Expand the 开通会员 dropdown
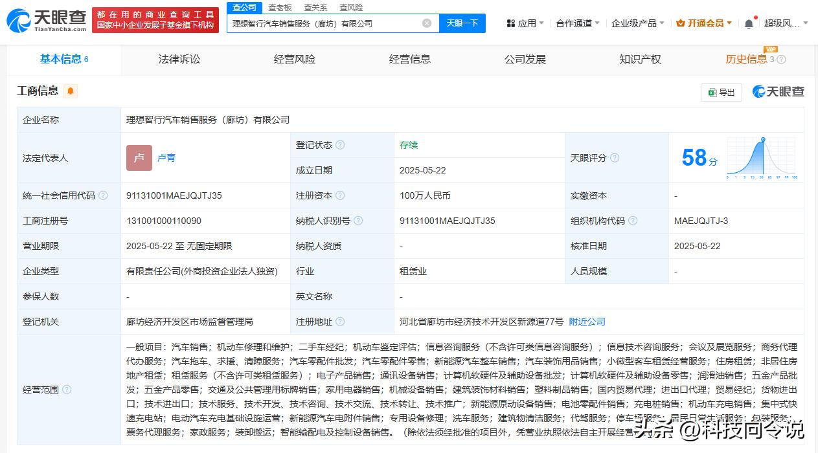Screen dimensions: 818x453 pos(704,23)
